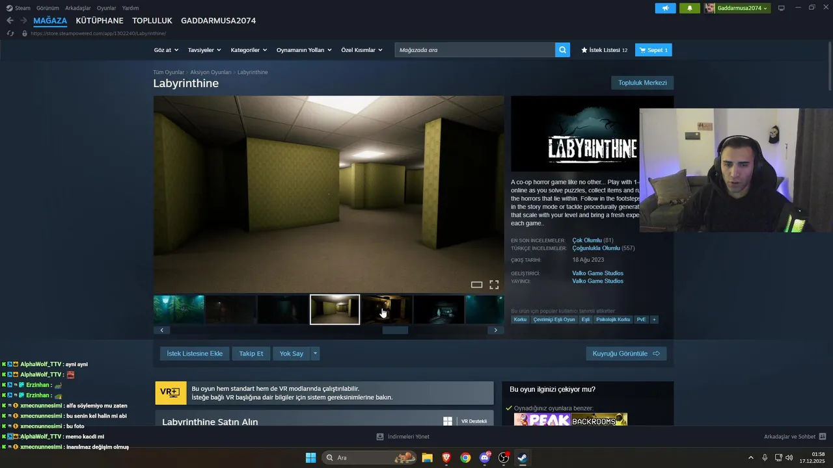Click the Arkadaşlar ve Sohbet icon
This screenshot has height=468, width=833.
point(823,437)
